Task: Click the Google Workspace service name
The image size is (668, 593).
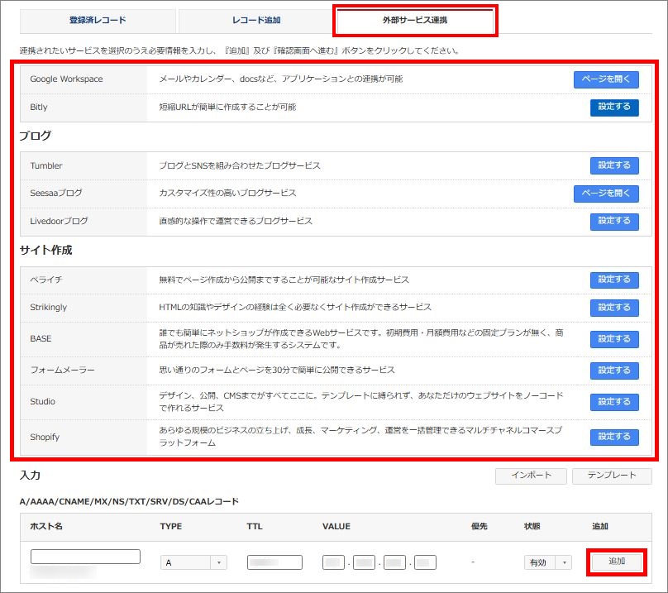Action: click(x=66, y=79)
